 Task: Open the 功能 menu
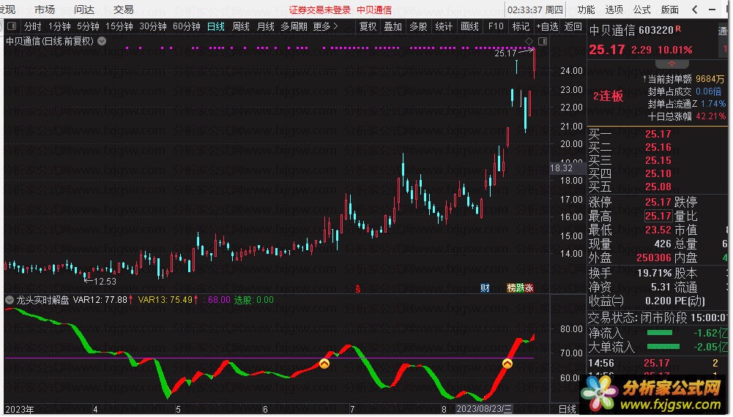pyautogui.click(x=586, y=10)
